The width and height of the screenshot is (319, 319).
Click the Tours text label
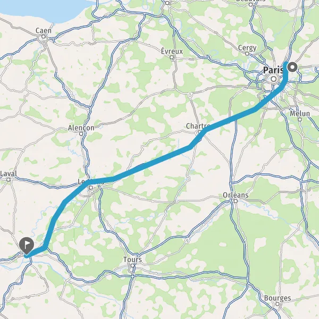[x=132, y=259]
